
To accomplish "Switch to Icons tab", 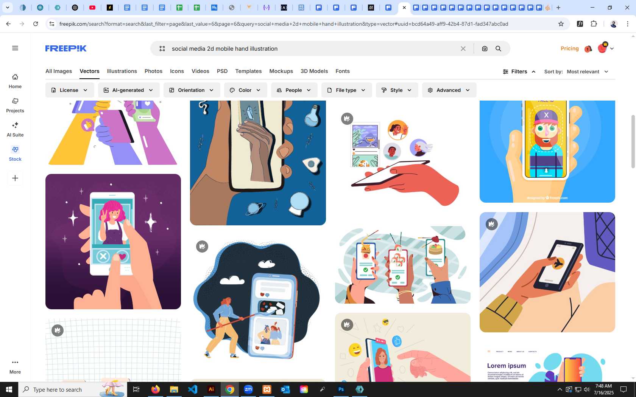I will [177, 71].
